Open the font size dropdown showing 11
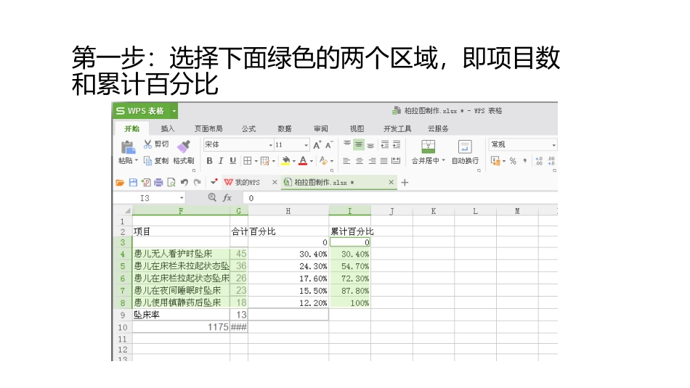The height and width of the screenshot is (388, 690). tap(307, 145)
